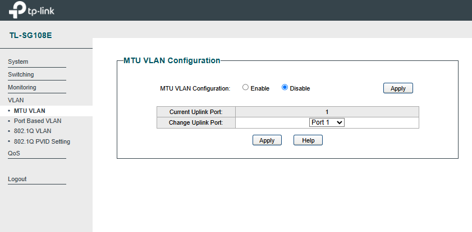Collapse the VLAN menu section

tap(16, 100)
